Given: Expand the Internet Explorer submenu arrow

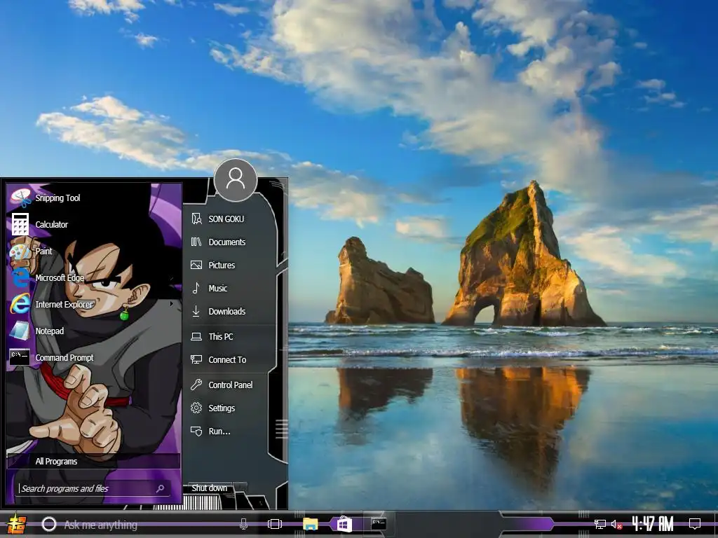Looking at the screenshot, I should 172,304.
